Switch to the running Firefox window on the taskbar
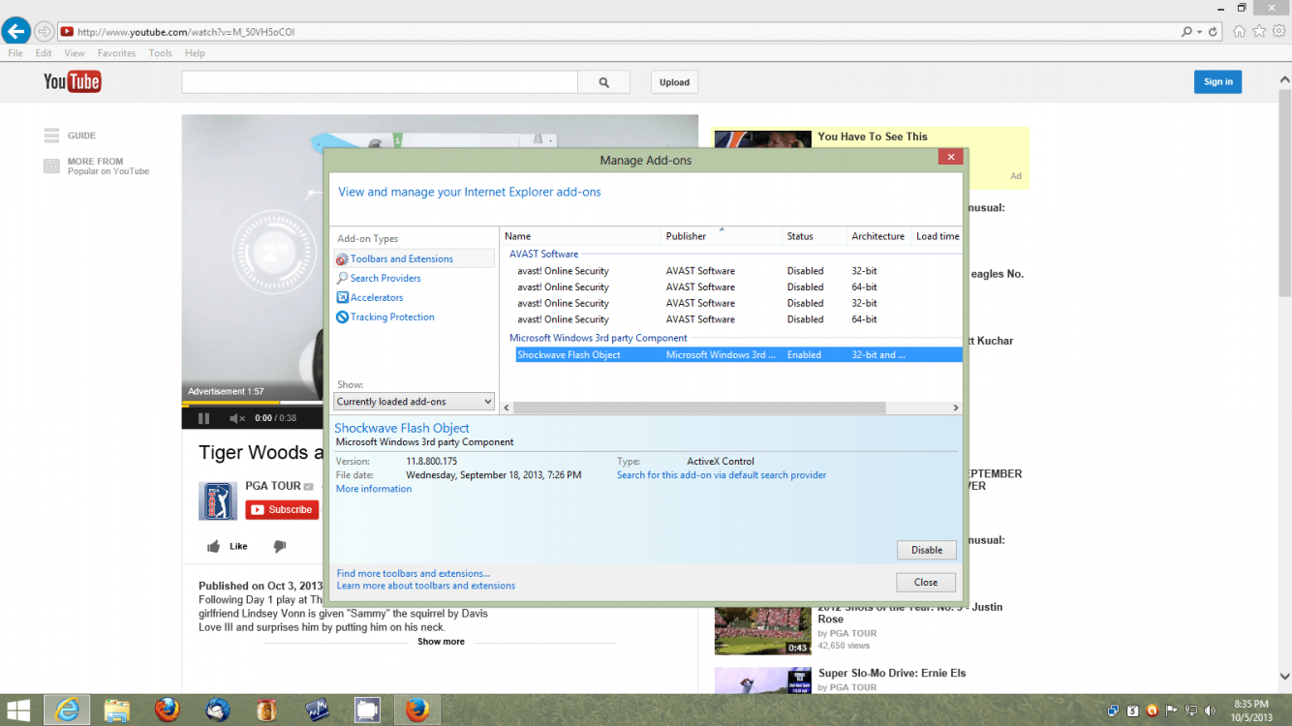Screen dimensions: 1292x726 pyautogui.click(x=417, y=710)
